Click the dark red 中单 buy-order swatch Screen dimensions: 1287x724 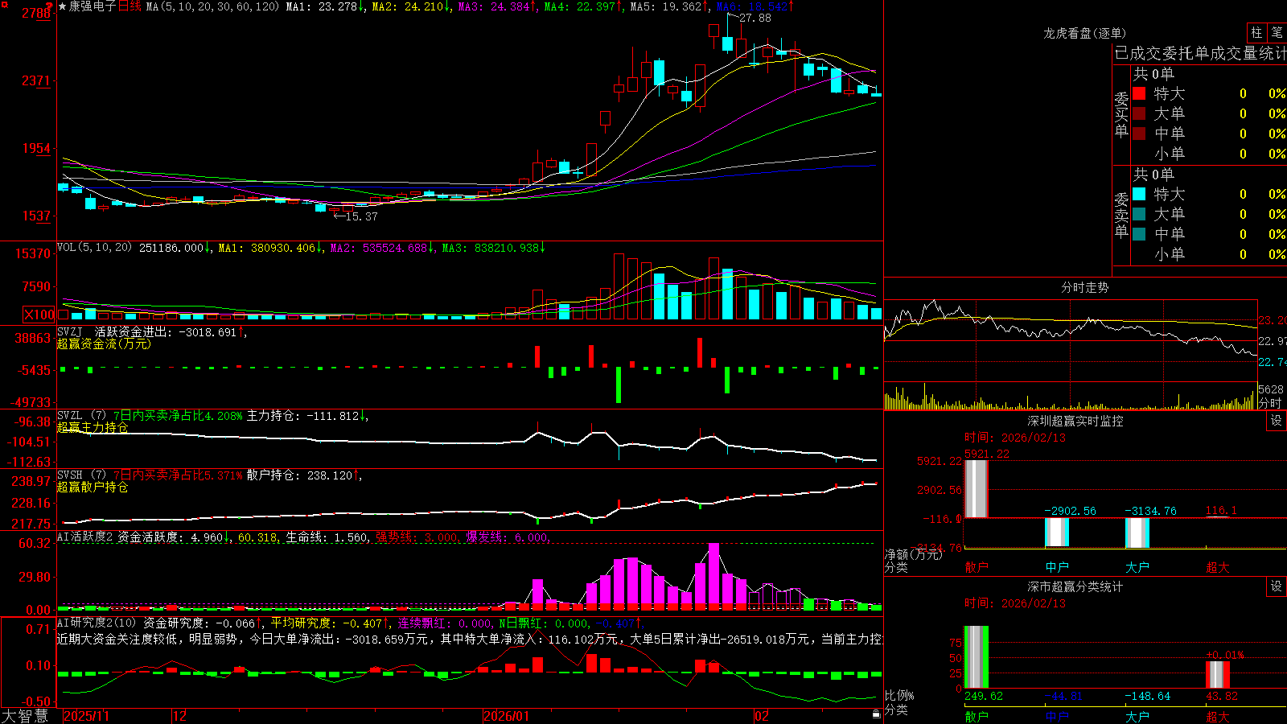click(x=1139, y=134)
